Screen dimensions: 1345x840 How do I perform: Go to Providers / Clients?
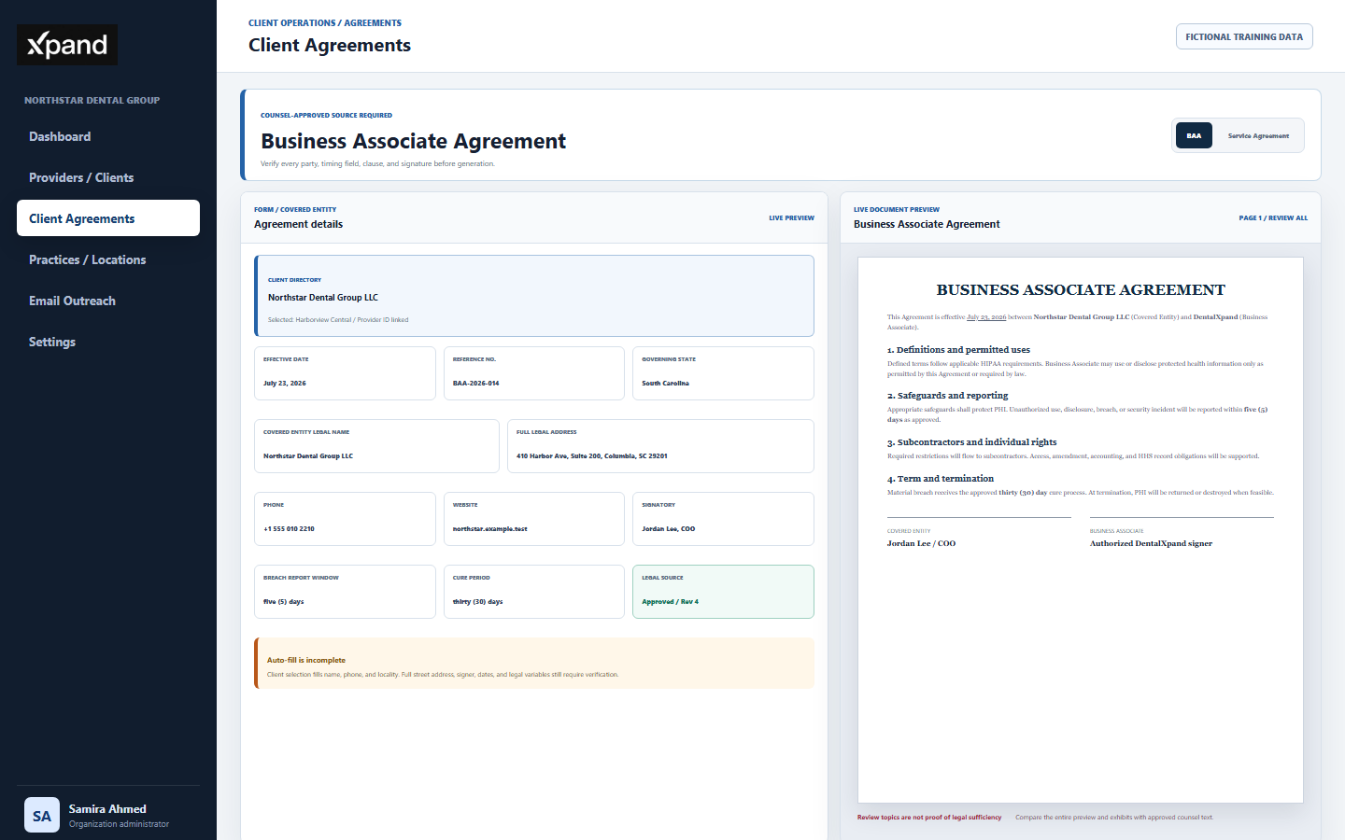tap(108, 177)
